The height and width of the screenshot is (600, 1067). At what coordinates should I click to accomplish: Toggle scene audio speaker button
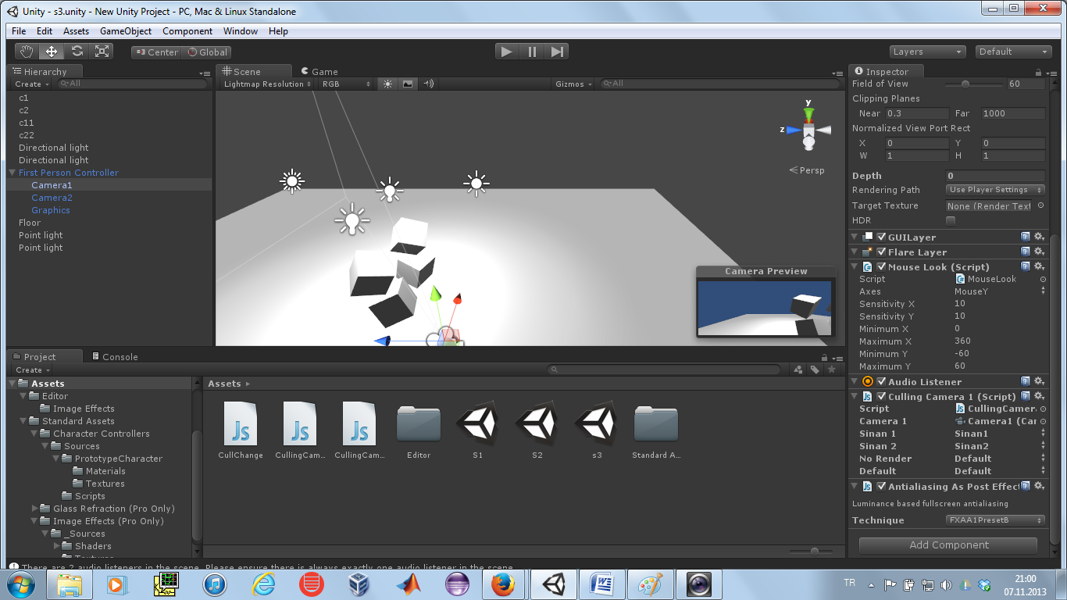pos(428,84)
